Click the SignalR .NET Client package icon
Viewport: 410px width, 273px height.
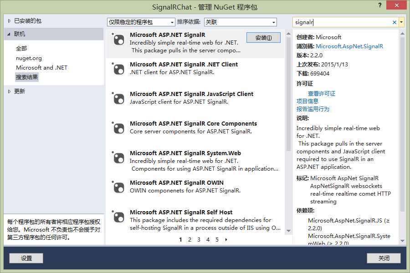tap(119, 70)
